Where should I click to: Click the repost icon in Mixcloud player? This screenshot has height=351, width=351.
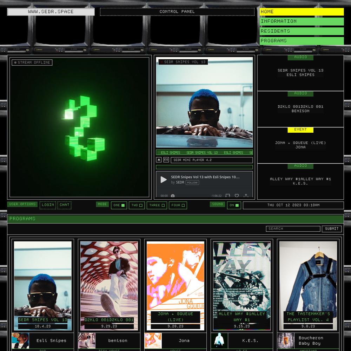coord(228,196)
